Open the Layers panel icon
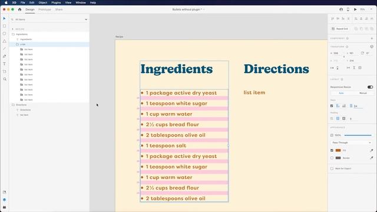377x212 pixels. (4, 200)
